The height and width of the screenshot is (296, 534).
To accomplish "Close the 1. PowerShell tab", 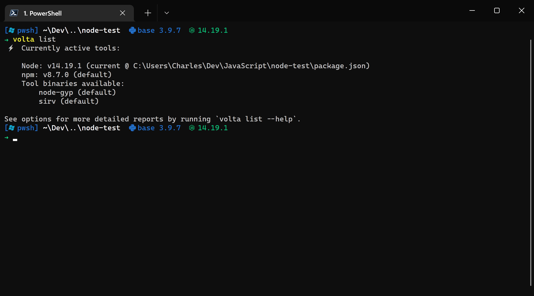I will [x=123, y=13].
